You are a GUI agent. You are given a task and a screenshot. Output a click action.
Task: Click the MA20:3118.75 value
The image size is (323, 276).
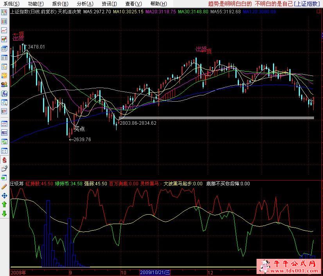pos(161,12)
